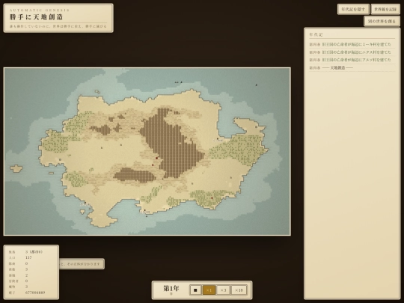Click the hint tooltip beside the stats panel
The height and width of the screenshot is (303, 404).
pos(82,264)
